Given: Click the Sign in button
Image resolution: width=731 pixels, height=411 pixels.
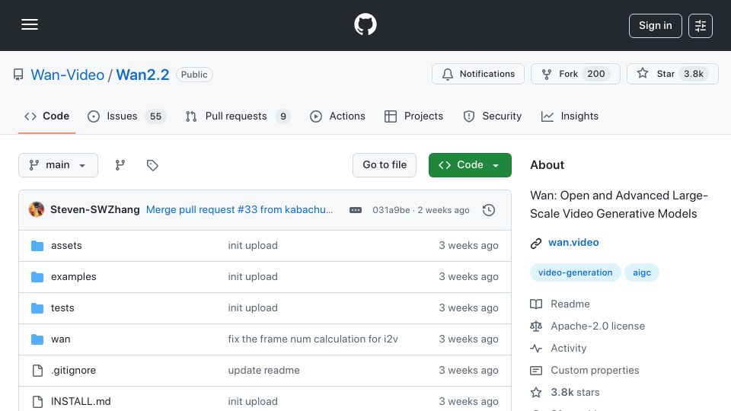Looking at the screenshot, I should 655,26.
